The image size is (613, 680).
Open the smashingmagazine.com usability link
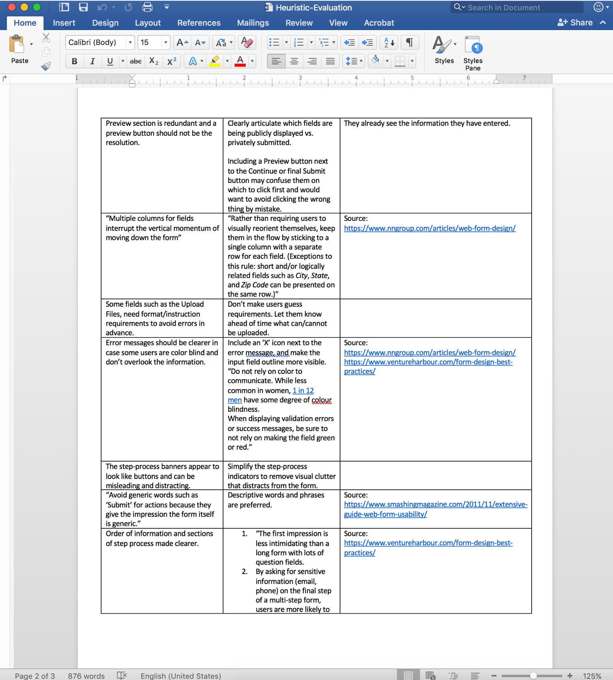click(435, 509)
